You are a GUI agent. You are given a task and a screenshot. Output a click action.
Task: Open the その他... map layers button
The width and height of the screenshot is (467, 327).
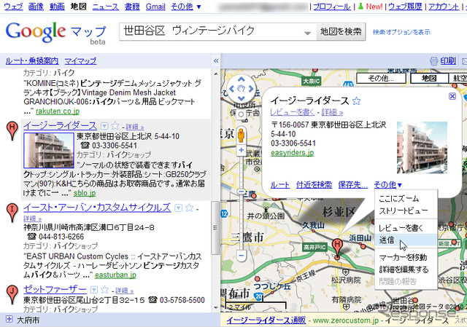click(381, 78)
